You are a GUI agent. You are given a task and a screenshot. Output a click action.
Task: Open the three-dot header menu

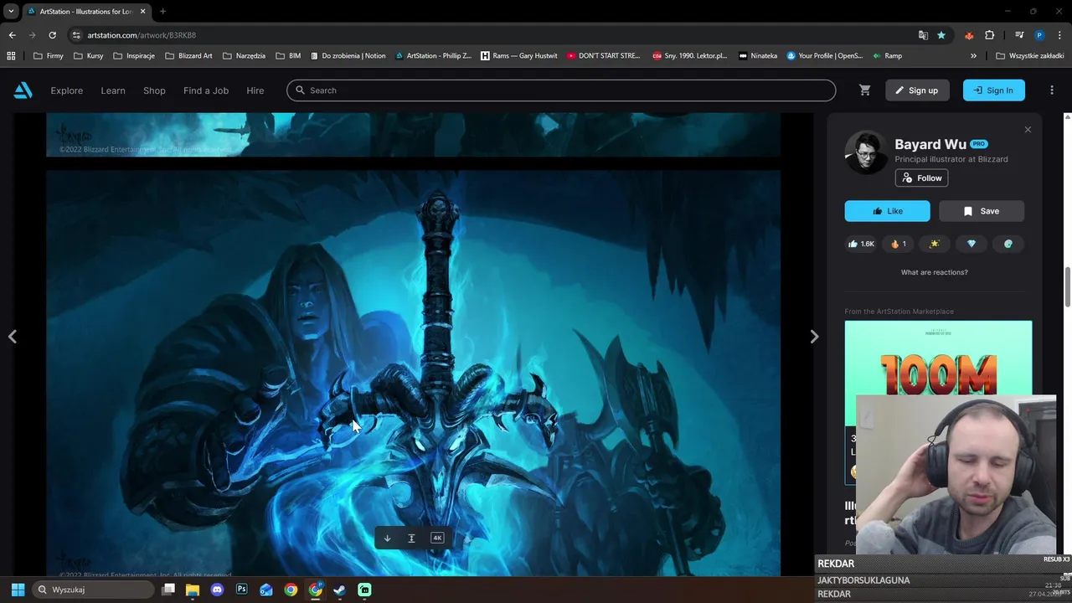point(1052,90)
